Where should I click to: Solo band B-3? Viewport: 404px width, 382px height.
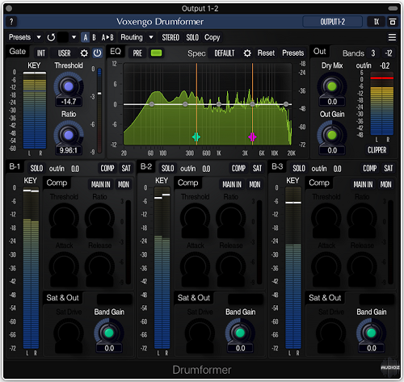tap(299, 169)
